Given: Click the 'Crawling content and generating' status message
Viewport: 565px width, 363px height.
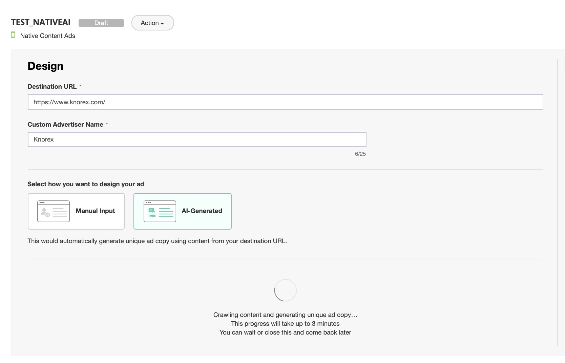Looking at the screenshot, I should [285, 315].
